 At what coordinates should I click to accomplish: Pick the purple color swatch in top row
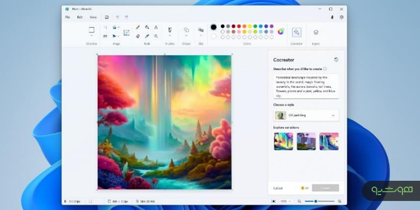click(272, 26)
